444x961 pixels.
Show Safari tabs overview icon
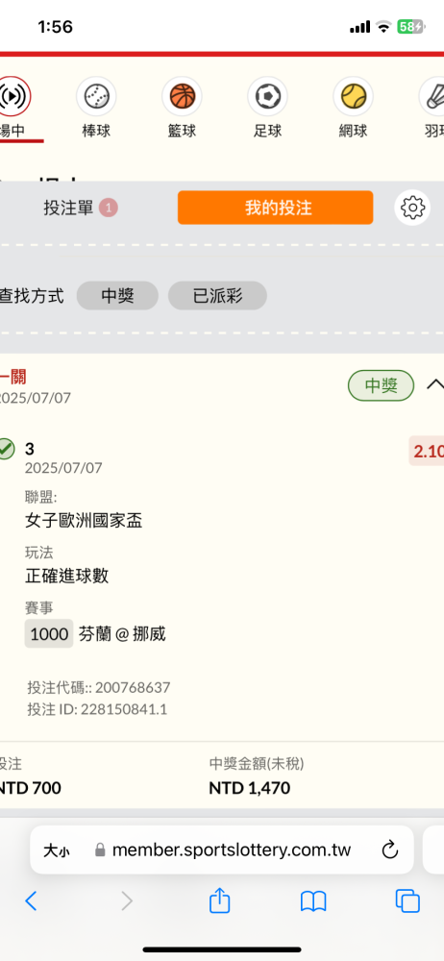407,901
